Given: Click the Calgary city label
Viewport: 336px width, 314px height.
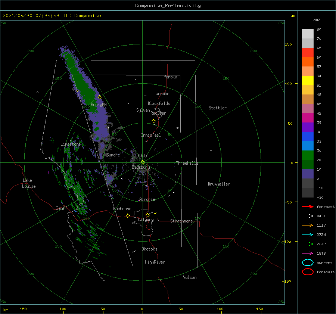Looking at the screenshot, I should point(146,220).
